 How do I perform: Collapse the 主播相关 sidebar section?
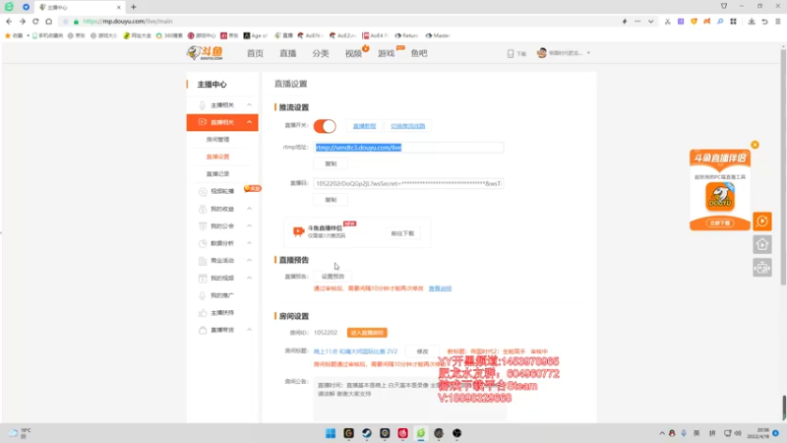point(250,105)
